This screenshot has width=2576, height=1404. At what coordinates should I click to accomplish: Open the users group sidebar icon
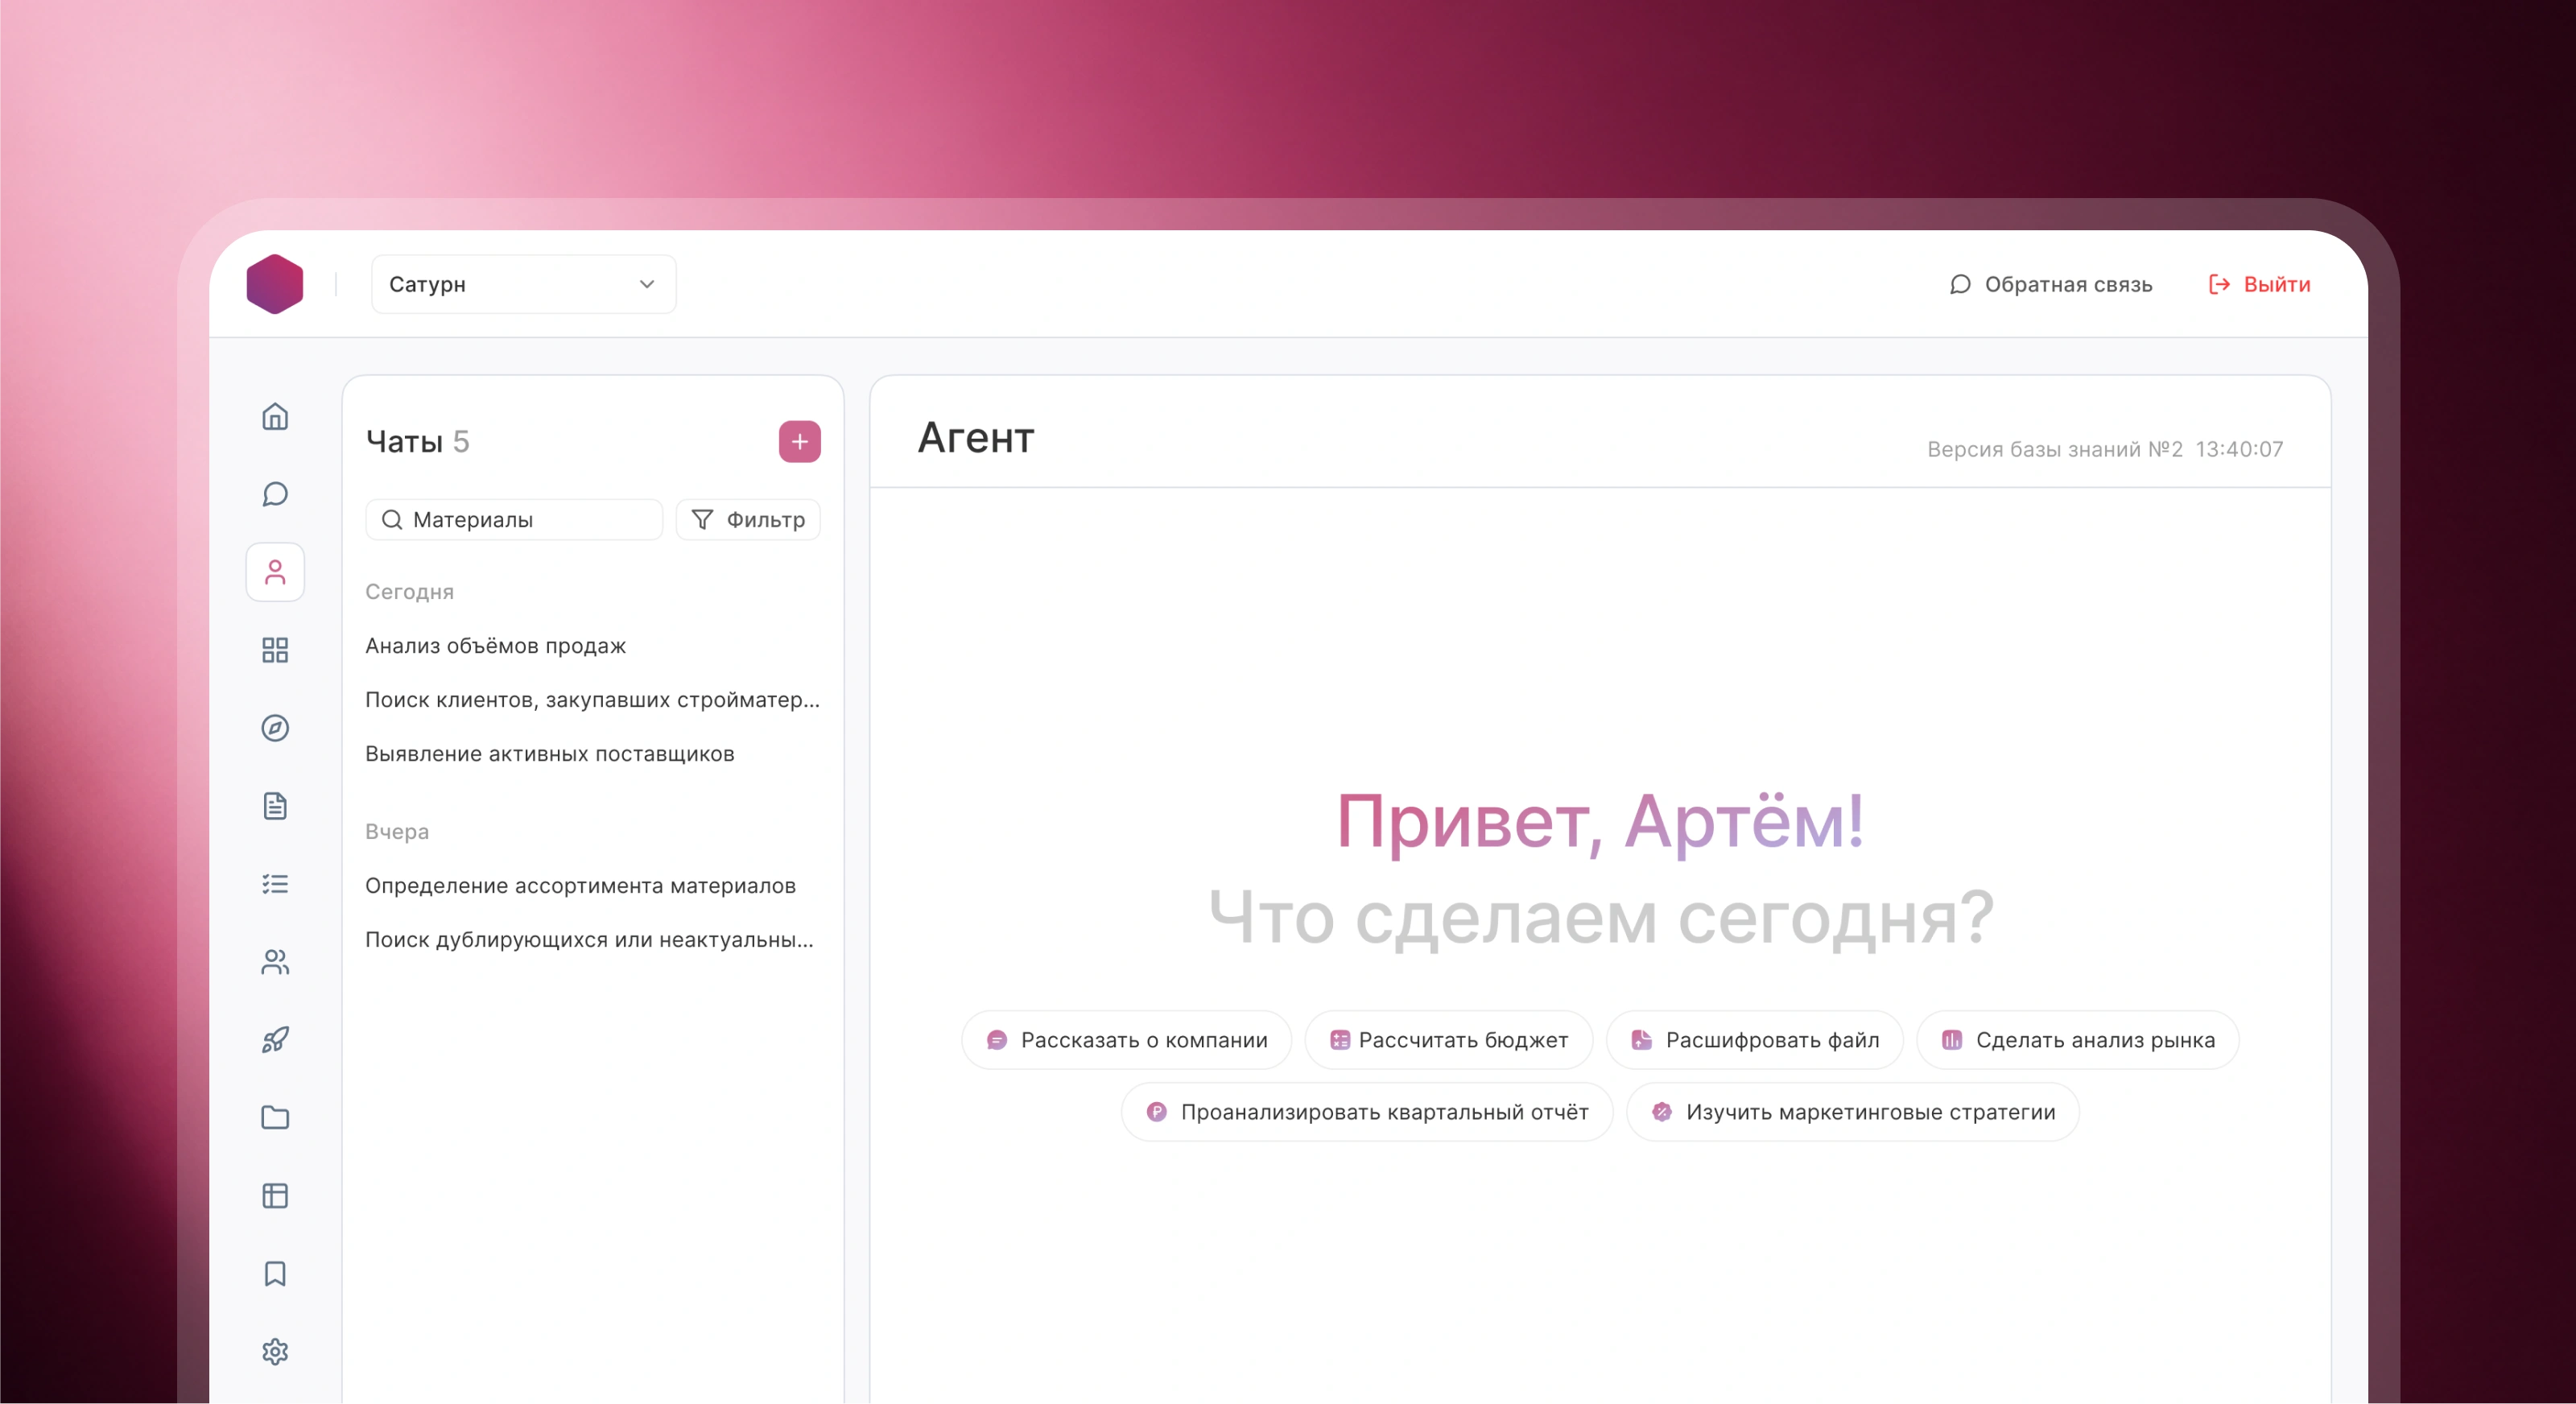pos(275,962)
